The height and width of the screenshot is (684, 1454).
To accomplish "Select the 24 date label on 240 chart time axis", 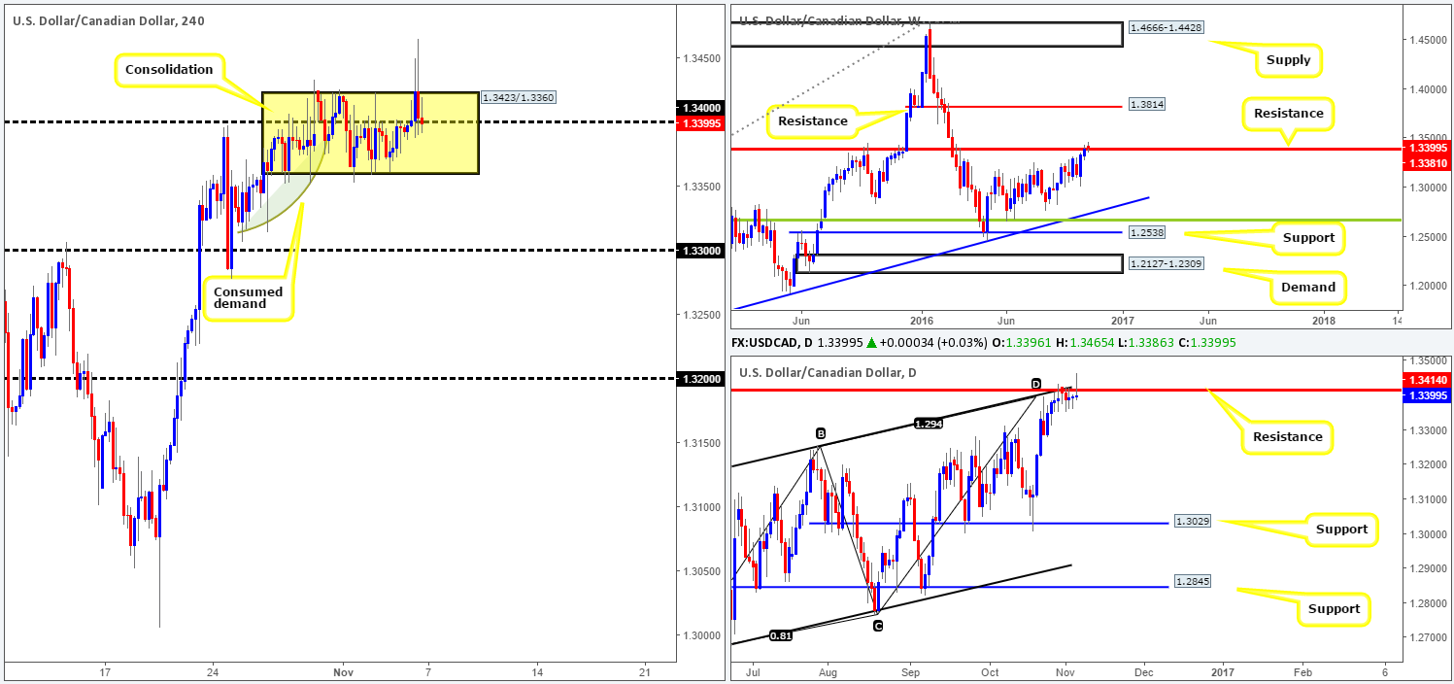I will (211, 671).
